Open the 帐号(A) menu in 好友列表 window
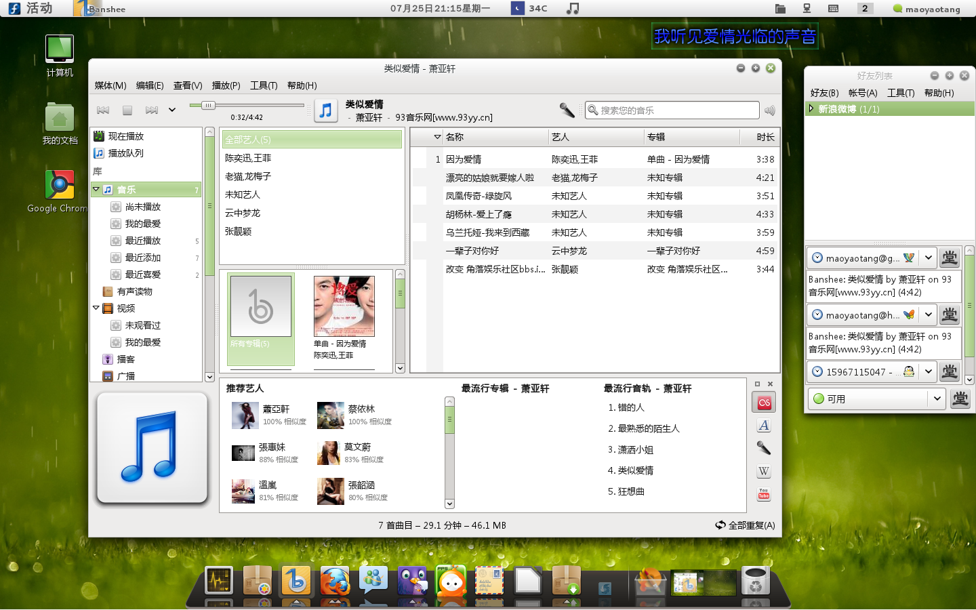Image resolution: width=976 pixels, height=610 pixels. pos(863,93)
